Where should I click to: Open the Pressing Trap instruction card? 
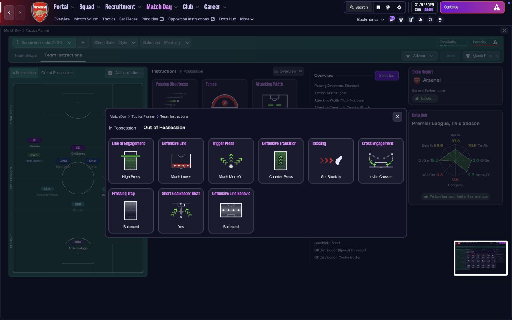click(x=131, y=211)
